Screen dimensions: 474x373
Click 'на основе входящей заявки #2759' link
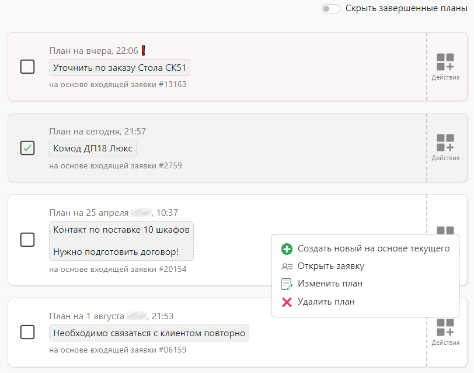[115, 165]
